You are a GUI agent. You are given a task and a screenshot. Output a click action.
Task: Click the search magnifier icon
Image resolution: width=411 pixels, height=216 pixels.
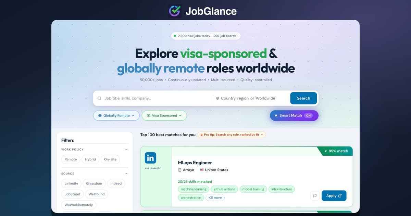pos(99,98)
